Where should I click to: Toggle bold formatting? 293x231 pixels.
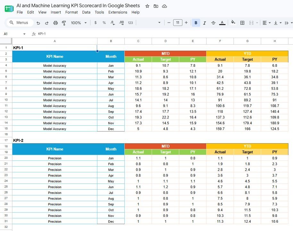click(196, 23)
